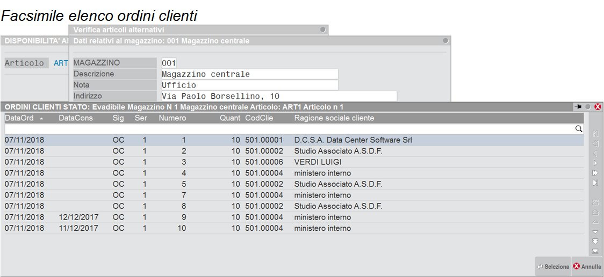The height and width of the screenshot is (277, 604).
Task: Toggle sort arrow on DataOrd column
Action: pos(42,118)
